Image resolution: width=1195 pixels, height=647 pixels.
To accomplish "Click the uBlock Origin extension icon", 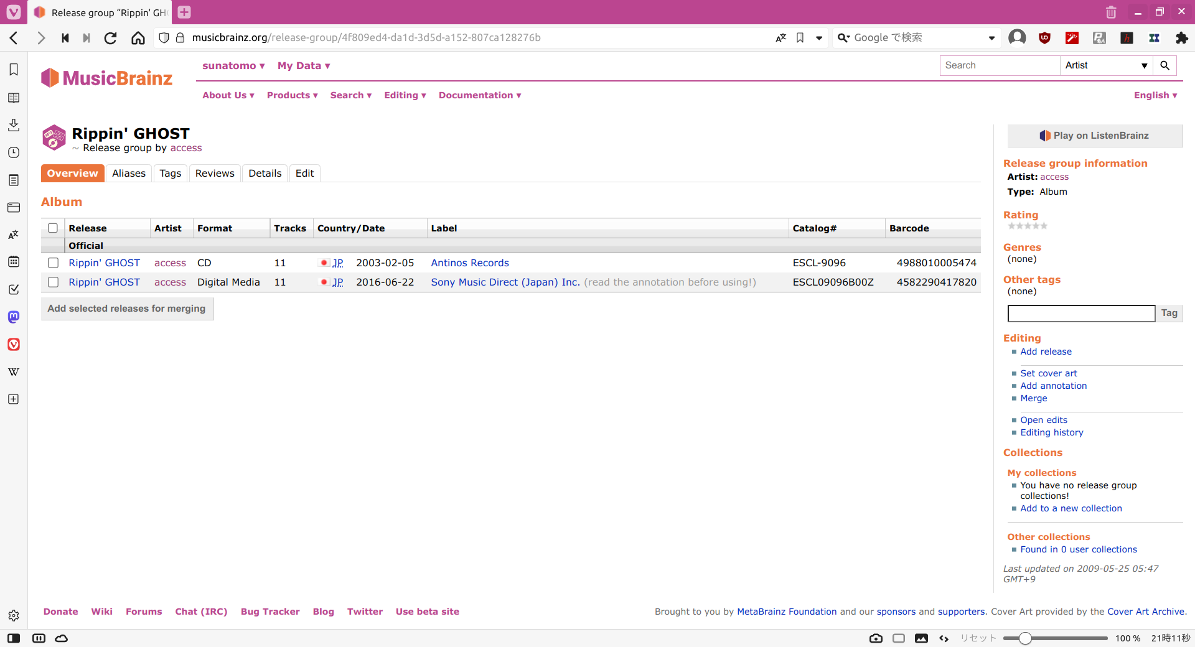I will (x=1044, y=38).
